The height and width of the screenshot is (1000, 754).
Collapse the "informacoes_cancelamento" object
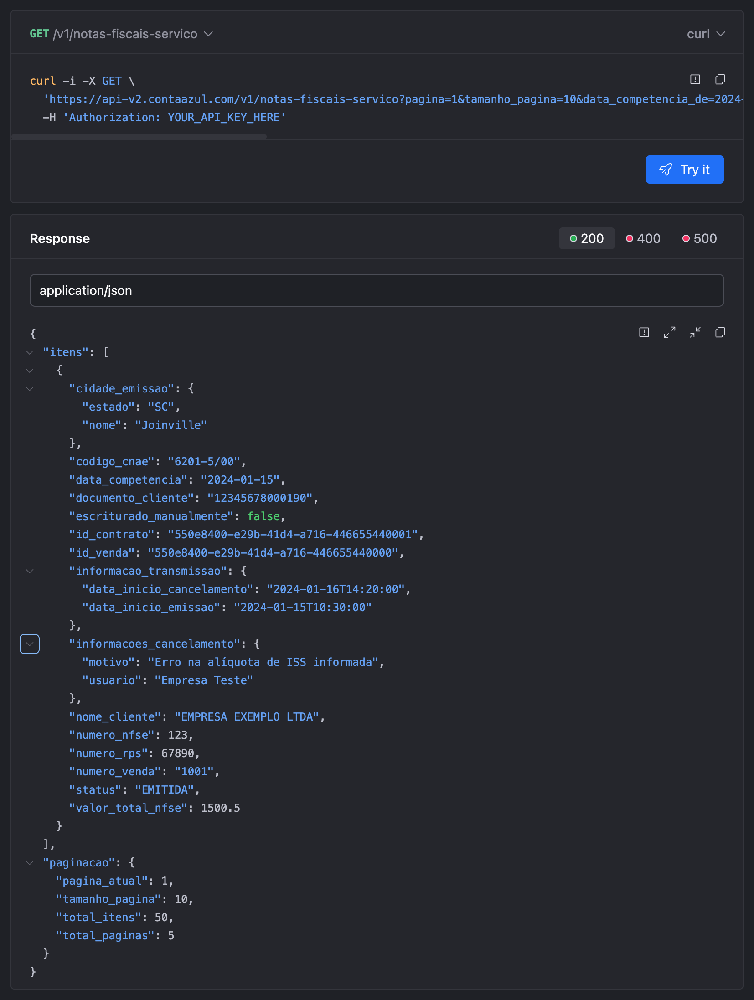[30, 644]
